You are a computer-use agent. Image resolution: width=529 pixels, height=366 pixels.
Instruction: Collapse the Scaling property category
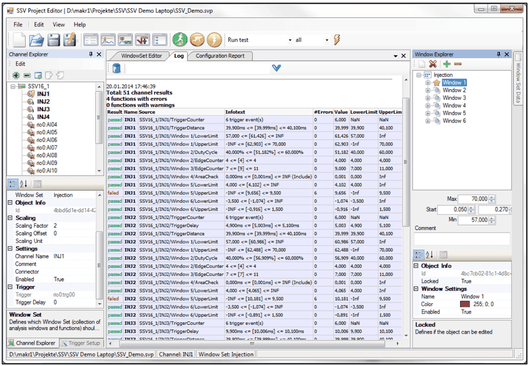click(x=10, y=218)
